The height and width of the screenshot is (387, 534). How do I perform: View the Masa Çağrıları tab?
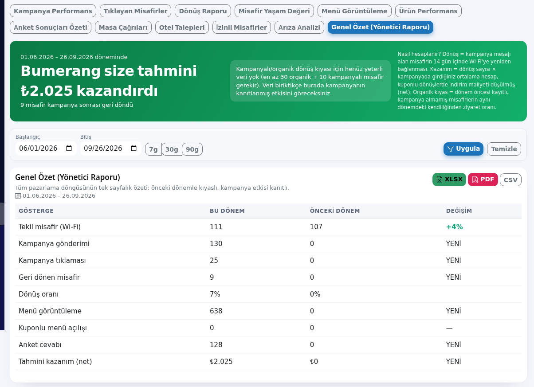tap(123, 27)
